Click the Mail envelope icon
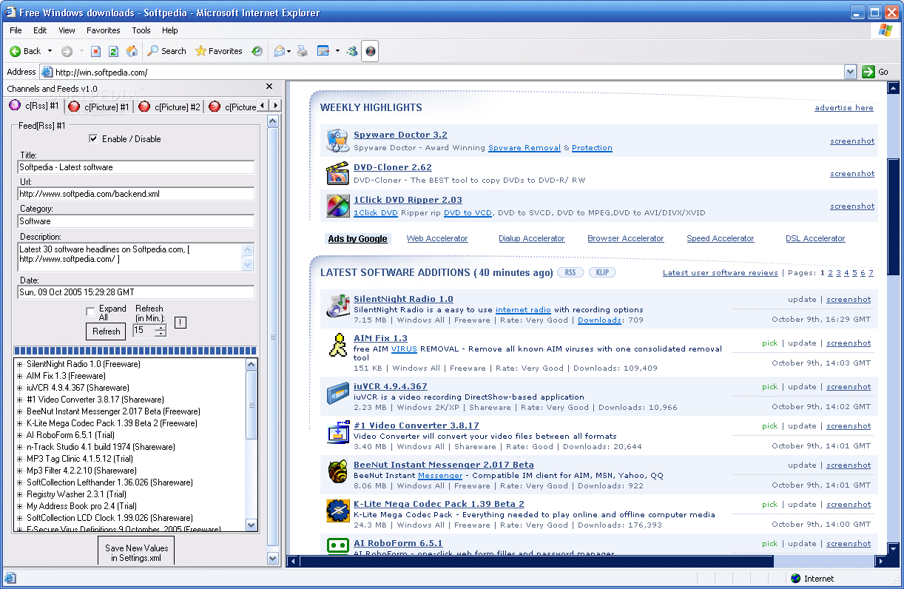 [280, 51]
